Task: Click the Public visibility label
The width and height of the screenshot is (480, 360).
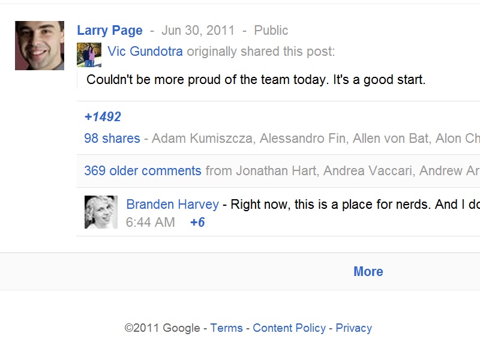Action: click(271, 31)
